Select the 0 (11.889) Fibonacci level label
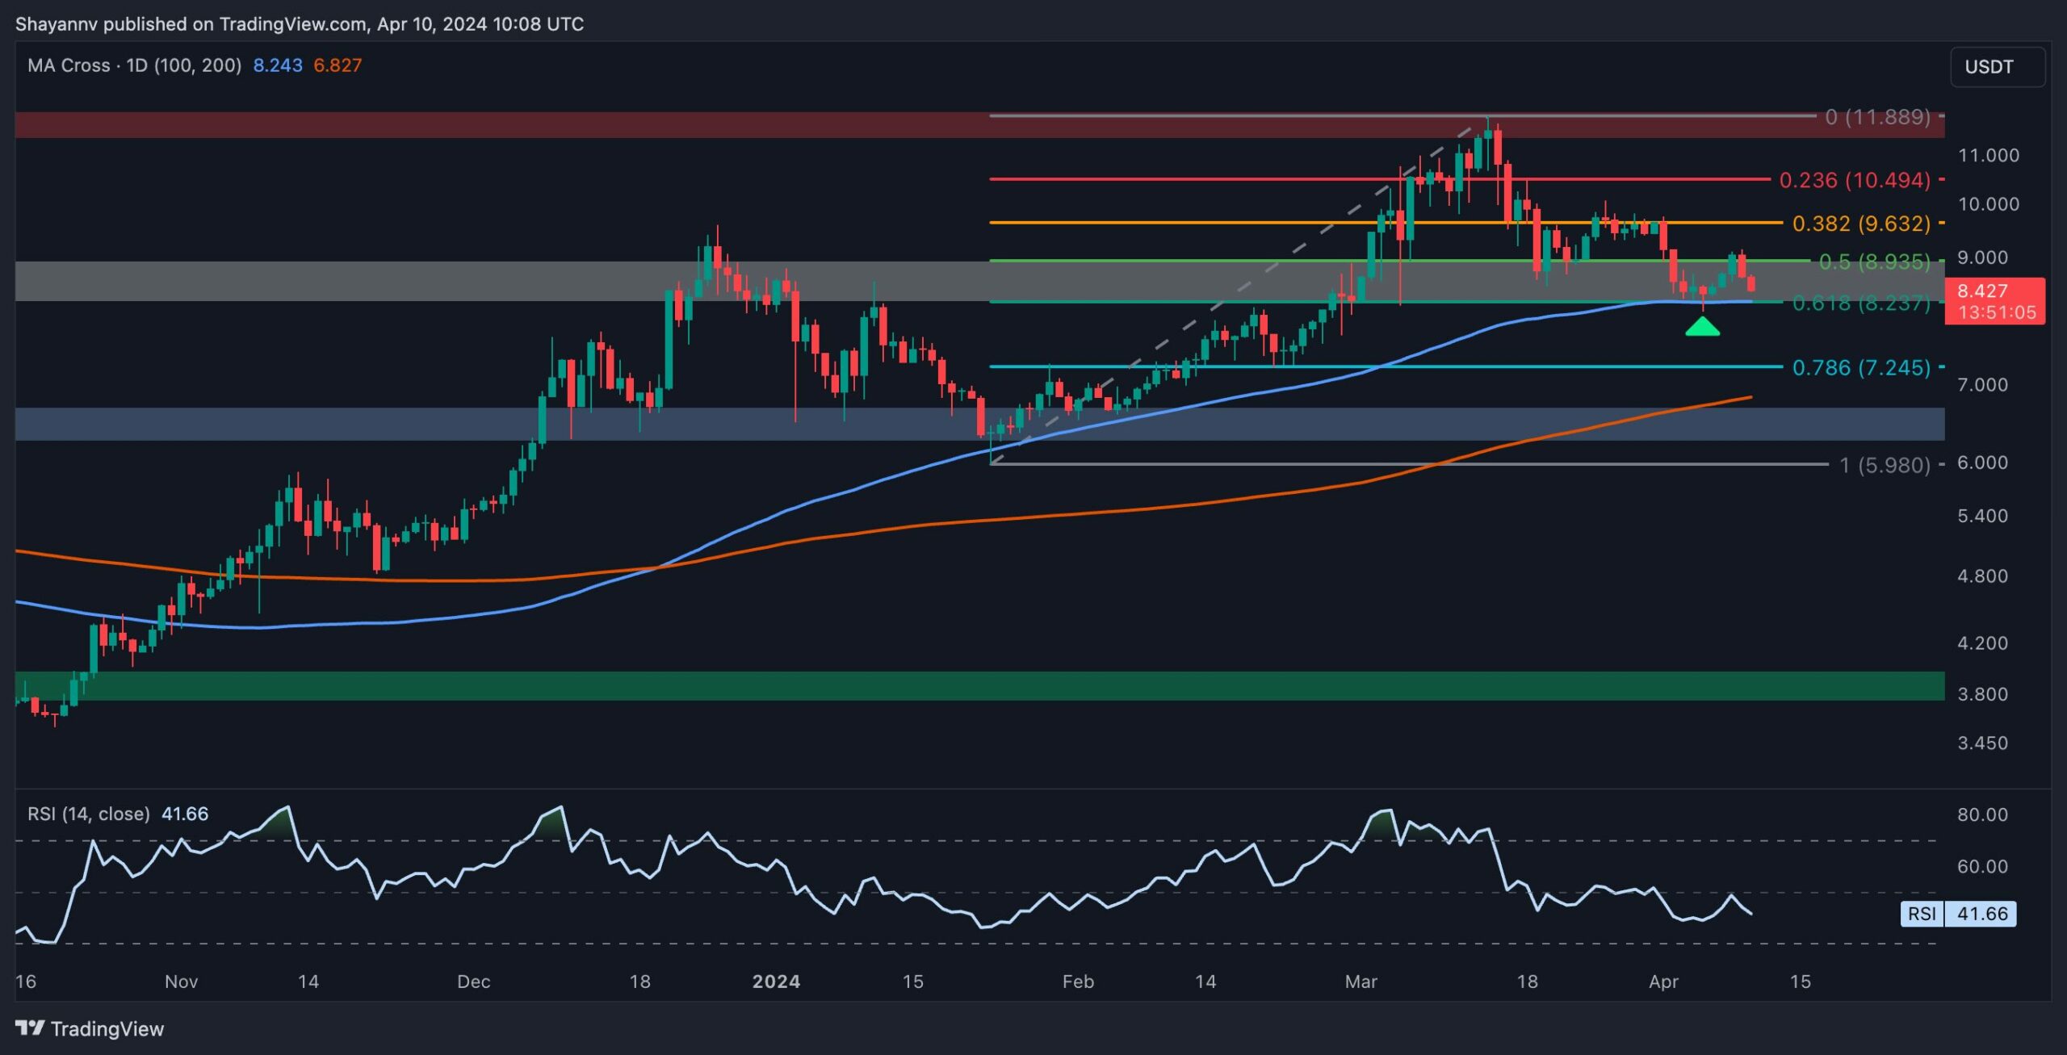The height and width of the screenshot is (1055, 2067). [x=1877, y=117]
